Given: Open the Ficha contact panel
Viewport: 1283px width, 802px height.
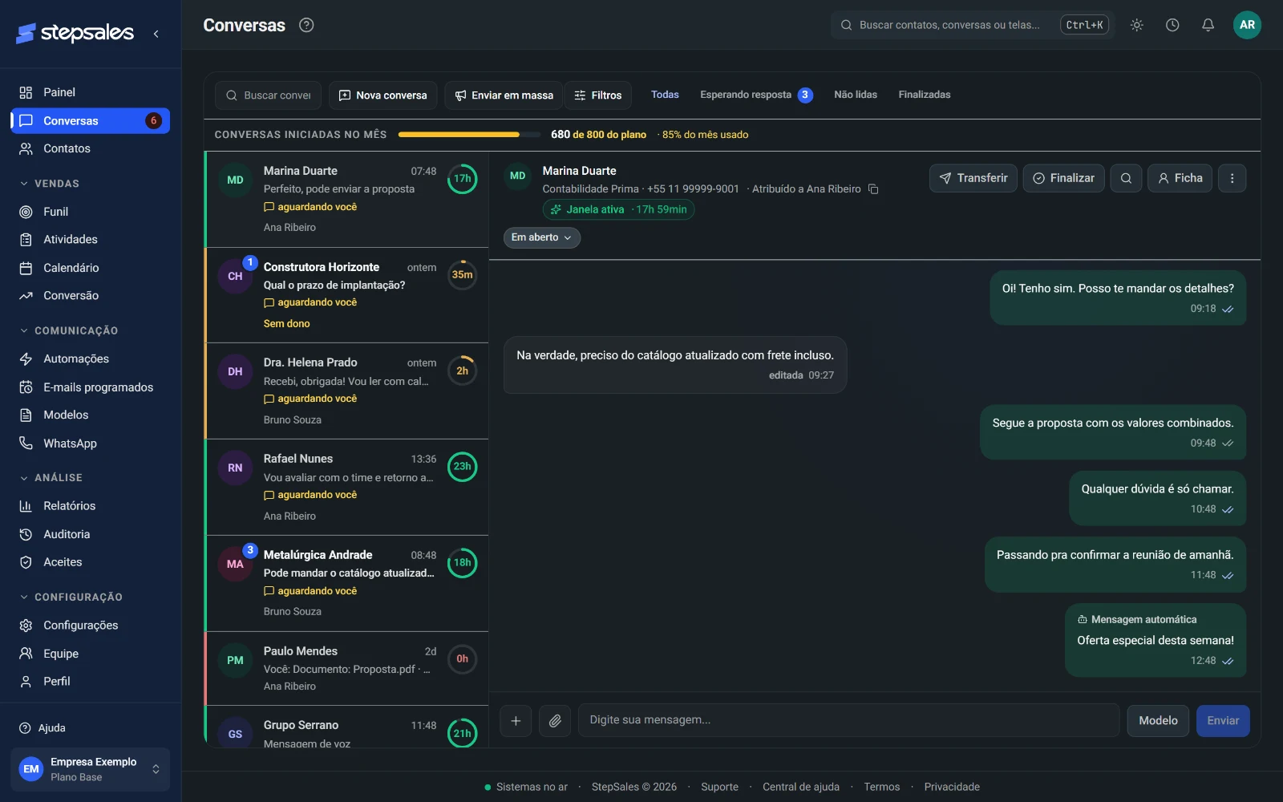Looking at the screenshot, I should pos(1180,178).
